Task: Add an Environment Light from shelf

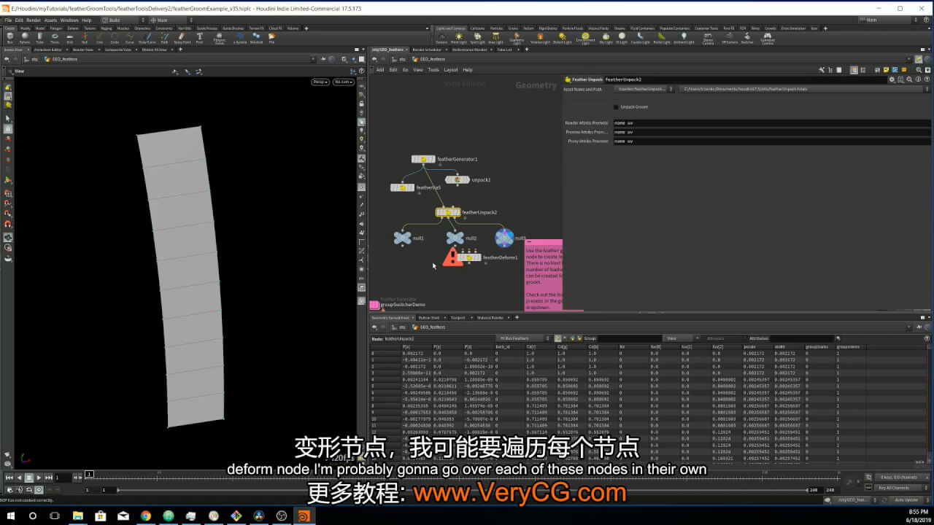Action: tap(585, 39)
